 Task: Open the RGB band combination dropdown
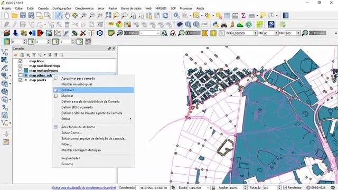[149, 33]
